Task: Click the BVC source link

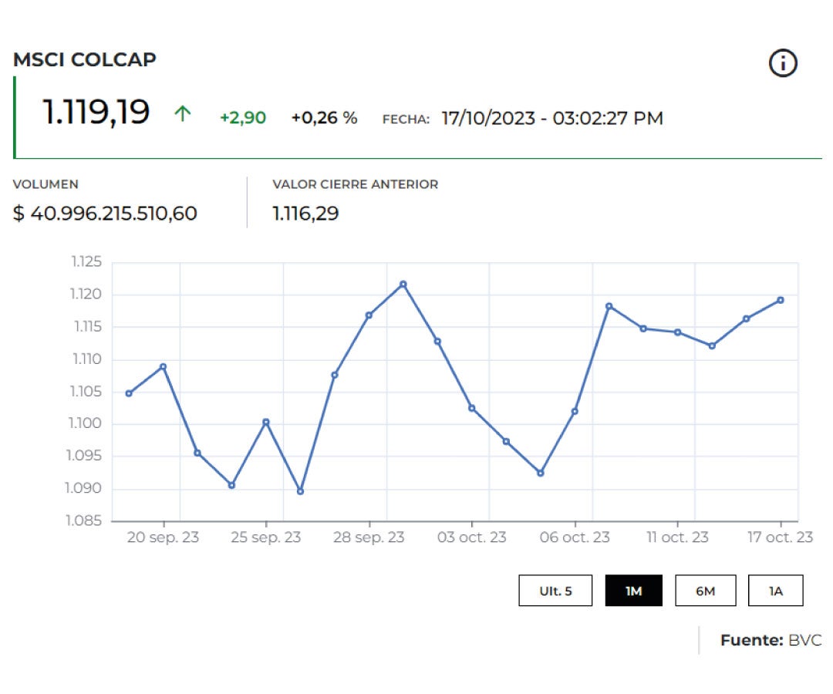Action: click(x=803, y=641)
